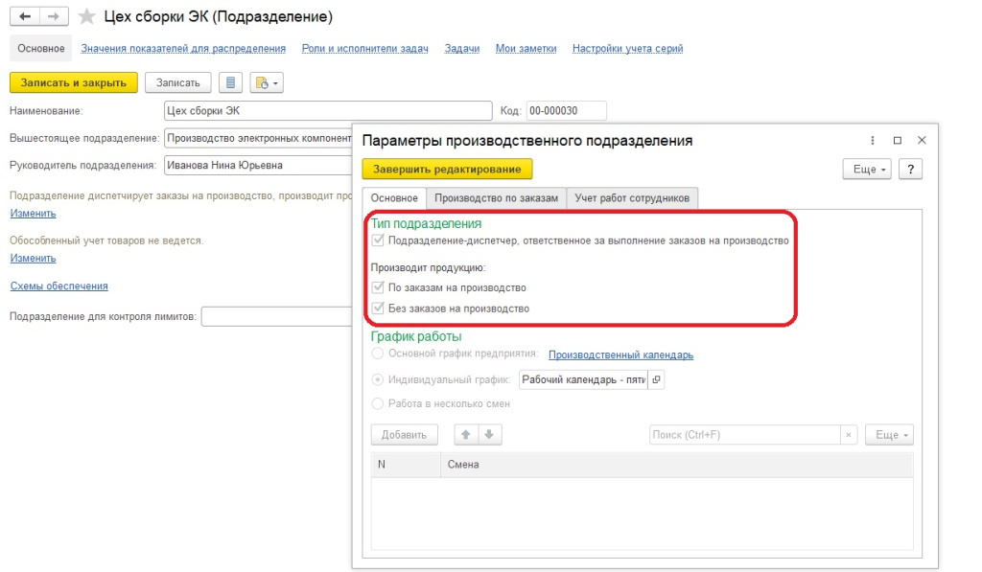Follow the Производственный календарь link
The image size is (982, 572).
(x=620, y=355)
